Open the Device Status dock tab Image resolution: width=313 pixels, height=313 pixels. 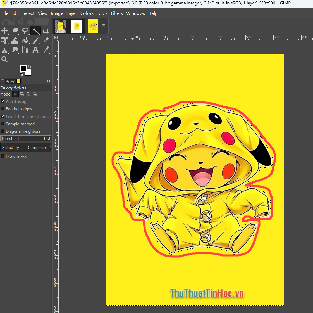(x=8, y=81)
